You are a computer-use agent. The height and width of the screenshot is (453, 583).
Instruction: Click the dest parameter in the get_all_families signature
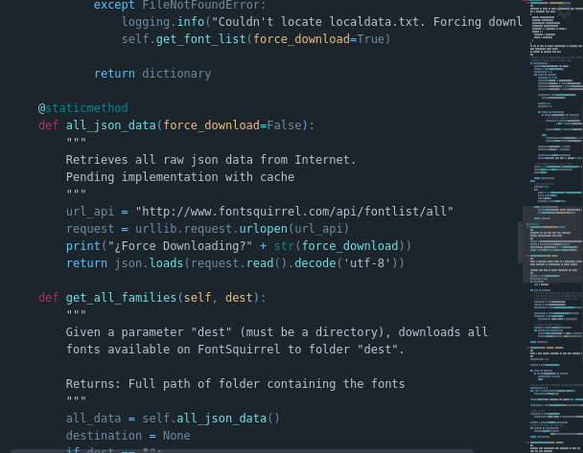[239, 298]
